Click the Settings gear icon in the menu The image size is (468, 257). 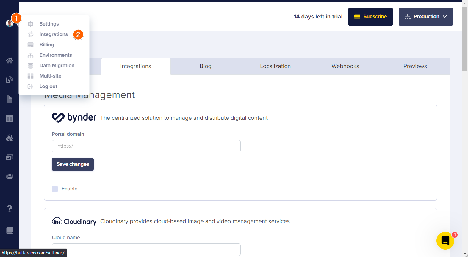tap(30, 24)
